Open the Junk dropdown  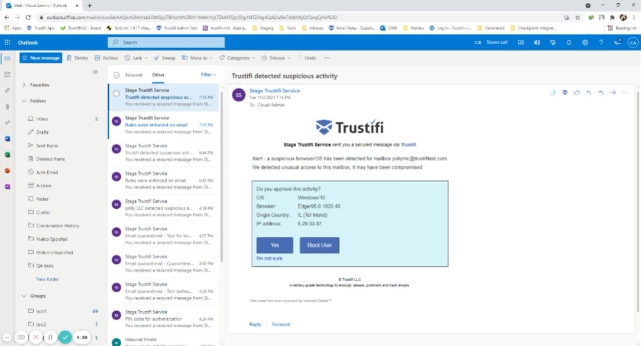click(136, 58)
